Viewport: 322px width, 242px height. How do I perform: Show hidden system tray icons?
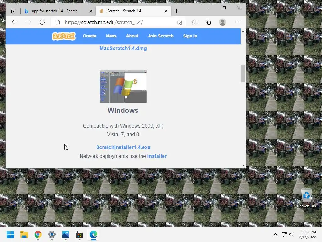click(275, 234)
